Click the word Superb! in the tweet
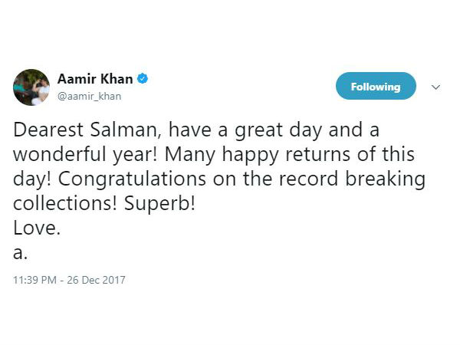 tap(159, 204)
